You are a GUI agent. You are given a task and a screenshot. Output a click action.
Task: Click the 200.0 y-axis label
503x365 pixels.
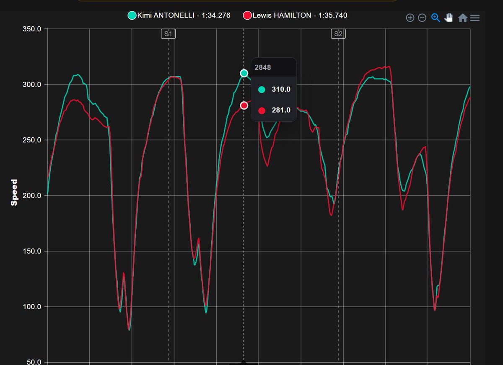point(32,195)
